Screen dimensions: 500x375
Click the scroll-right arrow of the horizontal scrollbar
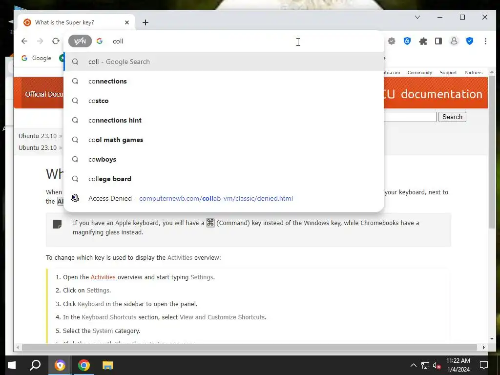[x=484, y=347]
